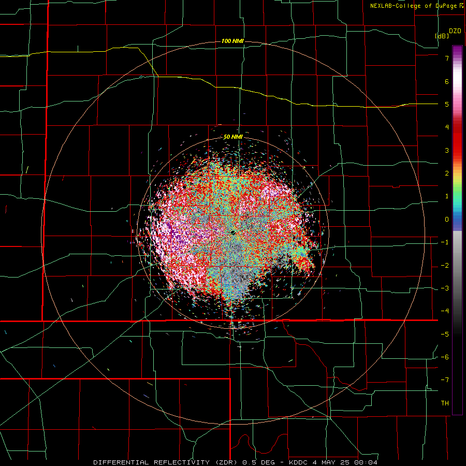Click the legend value -4

[445, 311]
